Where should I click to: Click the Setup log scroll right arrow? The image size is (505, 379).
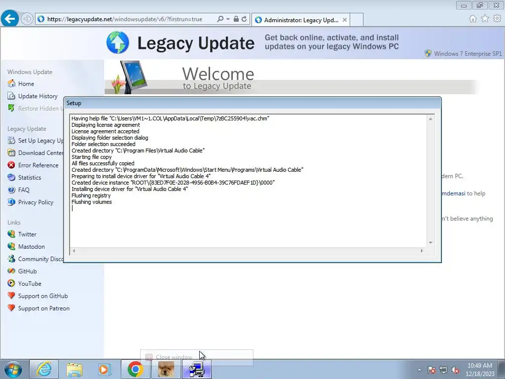422,251
